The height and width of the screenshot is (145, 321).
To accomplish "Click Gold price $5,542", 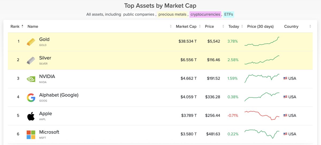I will [213, 41].
